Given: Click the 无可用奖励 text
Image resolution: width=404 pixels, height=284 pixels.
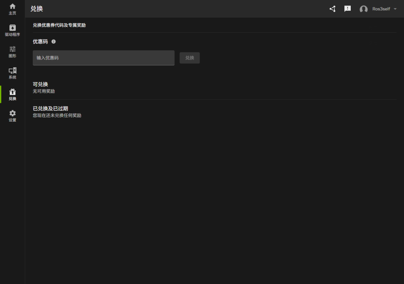Looking at the screenshot, I should pos(44,91).
